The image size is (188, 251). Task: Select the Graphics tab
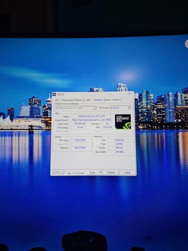[x=98, y=100]
